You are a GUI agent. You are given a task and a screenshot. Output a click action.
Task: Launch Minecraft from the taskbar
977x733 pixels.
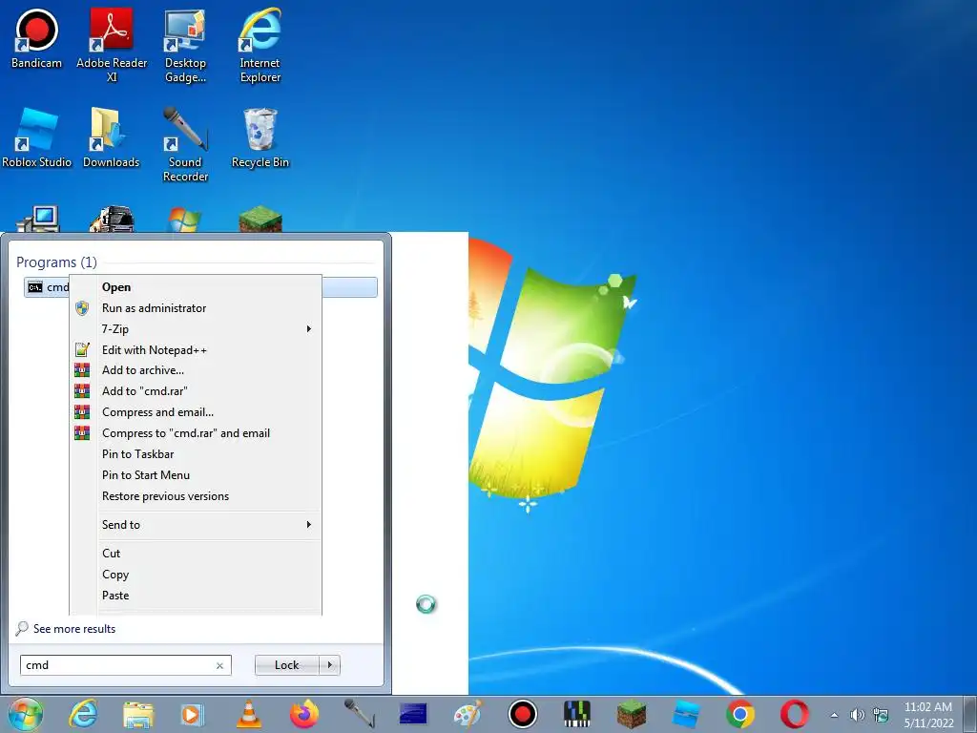[x=632, y=714]
